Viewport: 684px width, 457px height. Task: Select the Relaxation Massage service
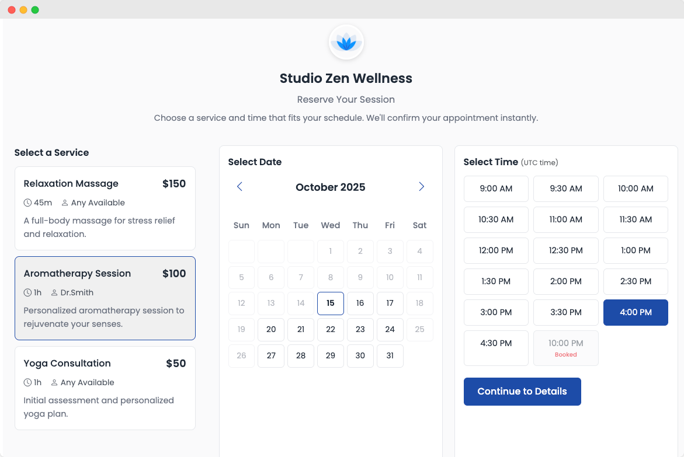(105, 208)
